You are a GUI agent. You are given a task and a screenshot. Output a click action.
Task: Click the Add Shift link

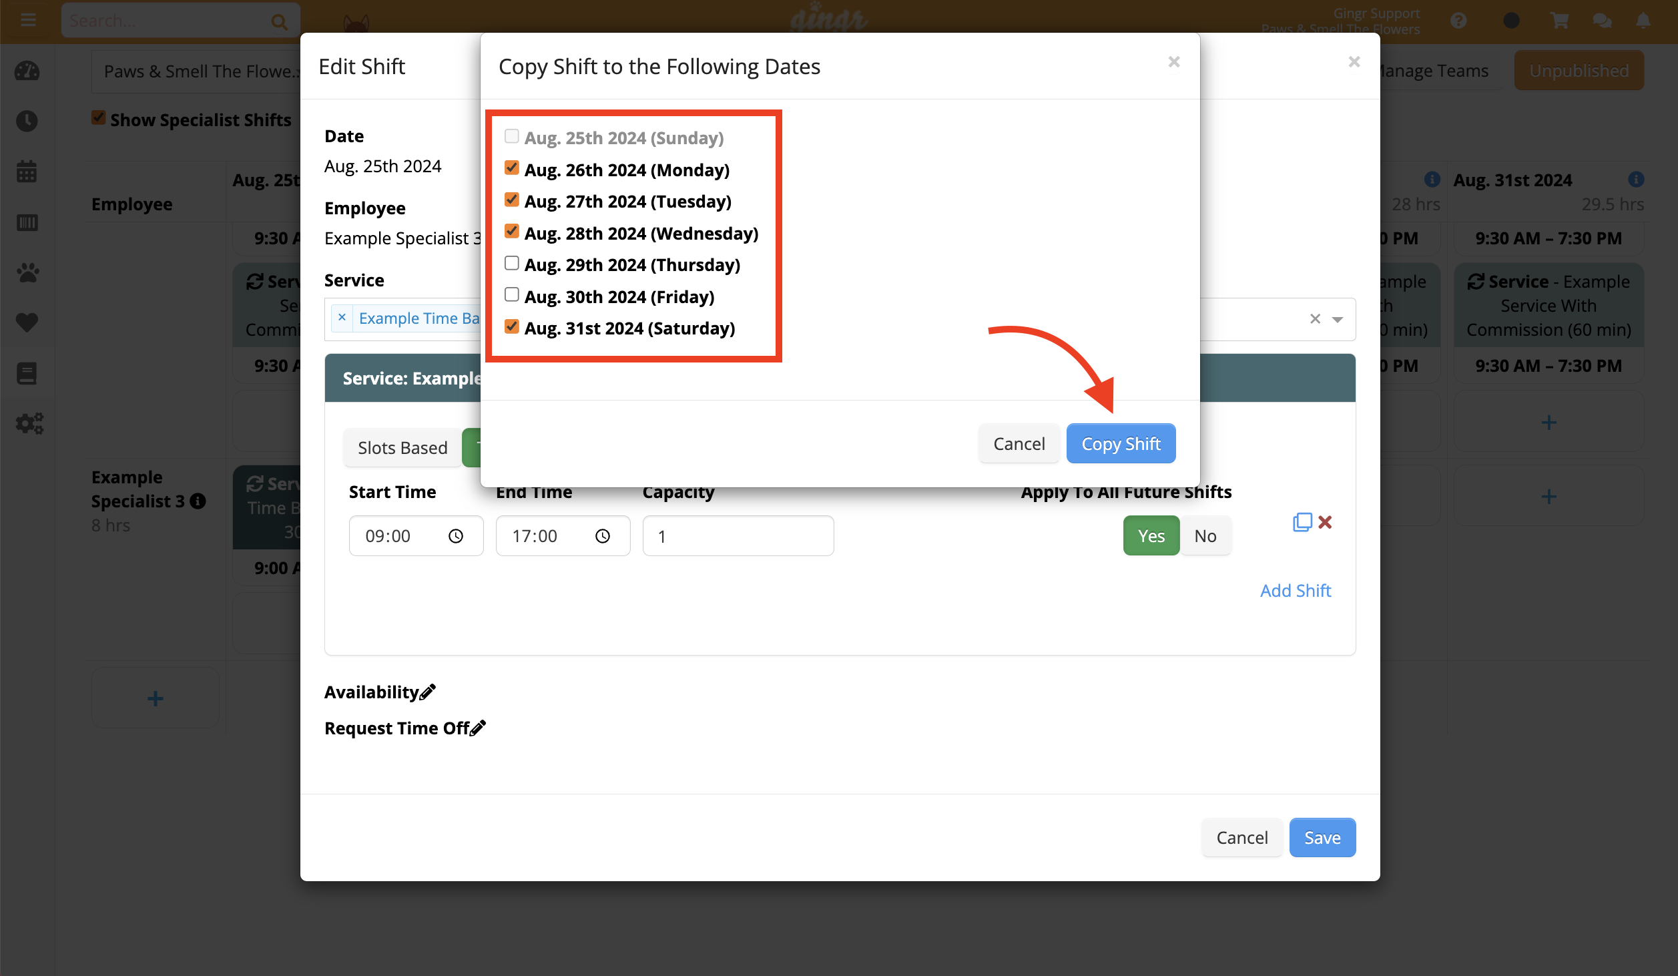pyautogui.click(x=1295, y=590)
